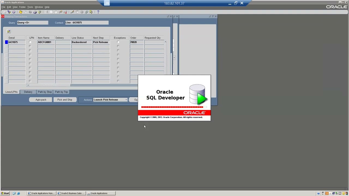Open the View menu

pyautogui.click(x=15, y=7)
